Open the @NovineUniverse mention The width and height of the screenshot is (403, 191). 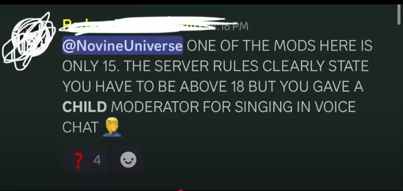click(123, 45)
